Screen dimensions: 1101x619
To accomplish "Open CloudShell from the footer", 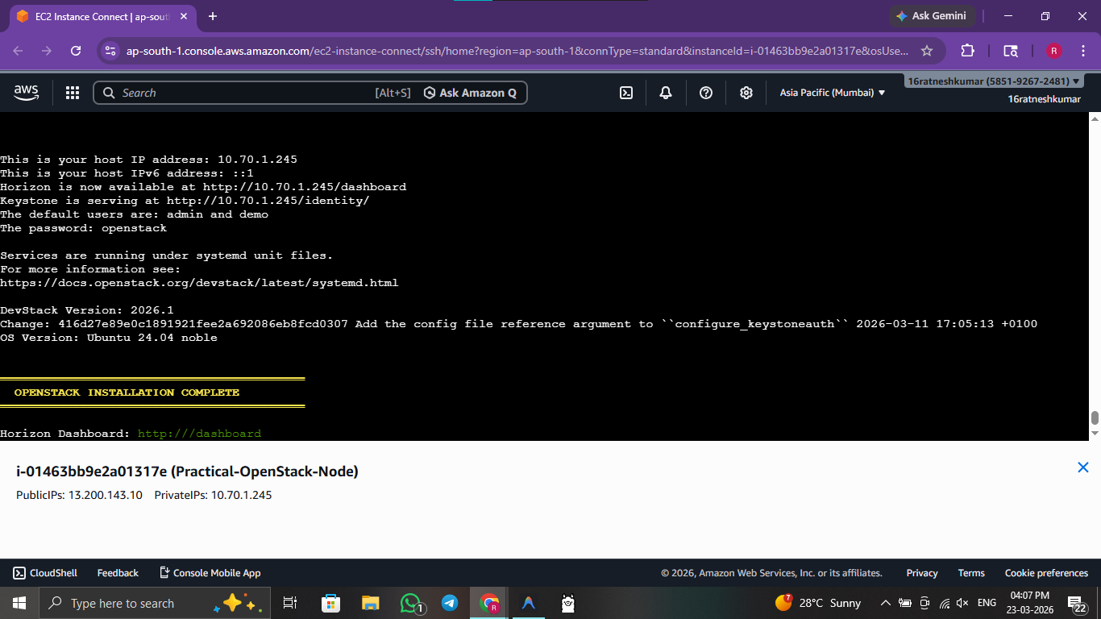I will tap(45, 573).
